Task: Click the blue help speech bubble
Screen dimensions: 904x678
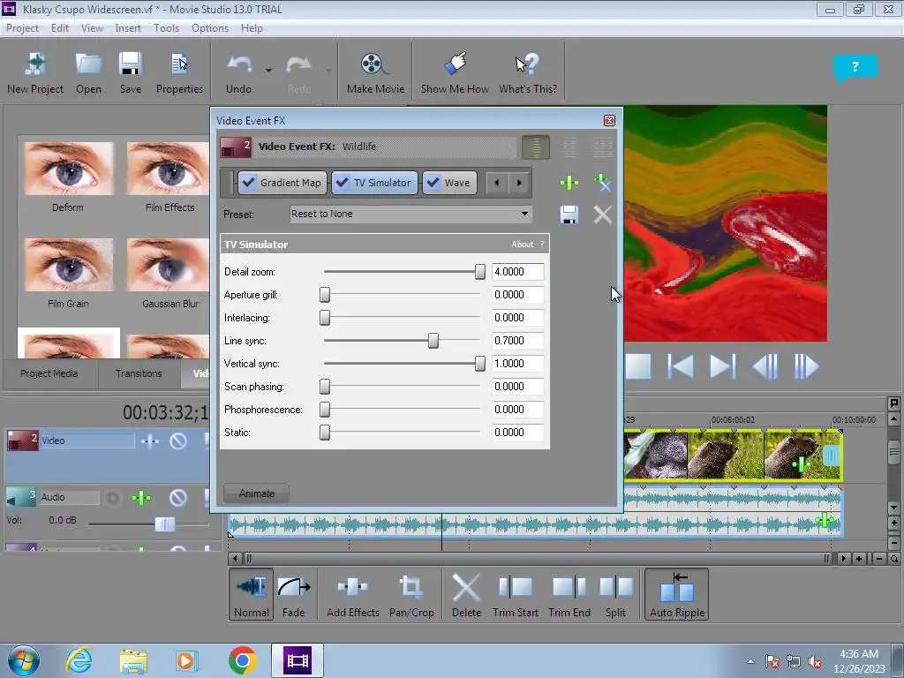Action: click(855, 67)
